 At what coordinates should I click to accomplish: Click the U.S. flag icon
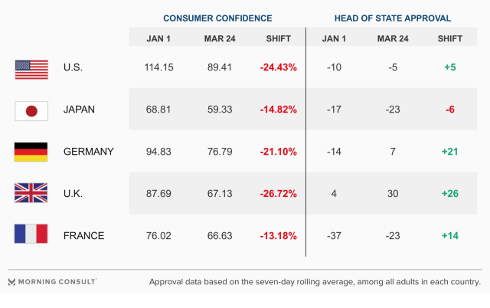coord(31,67)
